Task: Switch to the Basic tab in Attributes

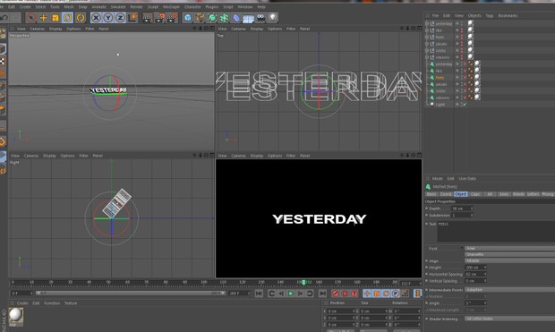Action: (431, 194)
